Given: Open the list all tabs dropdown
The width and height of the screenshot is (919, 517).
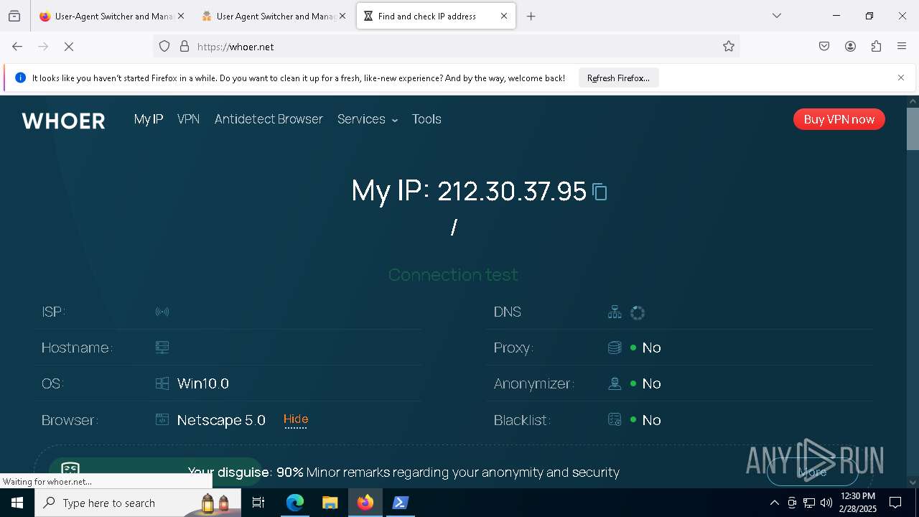Looking at the screenshot, I should point(777,16).
